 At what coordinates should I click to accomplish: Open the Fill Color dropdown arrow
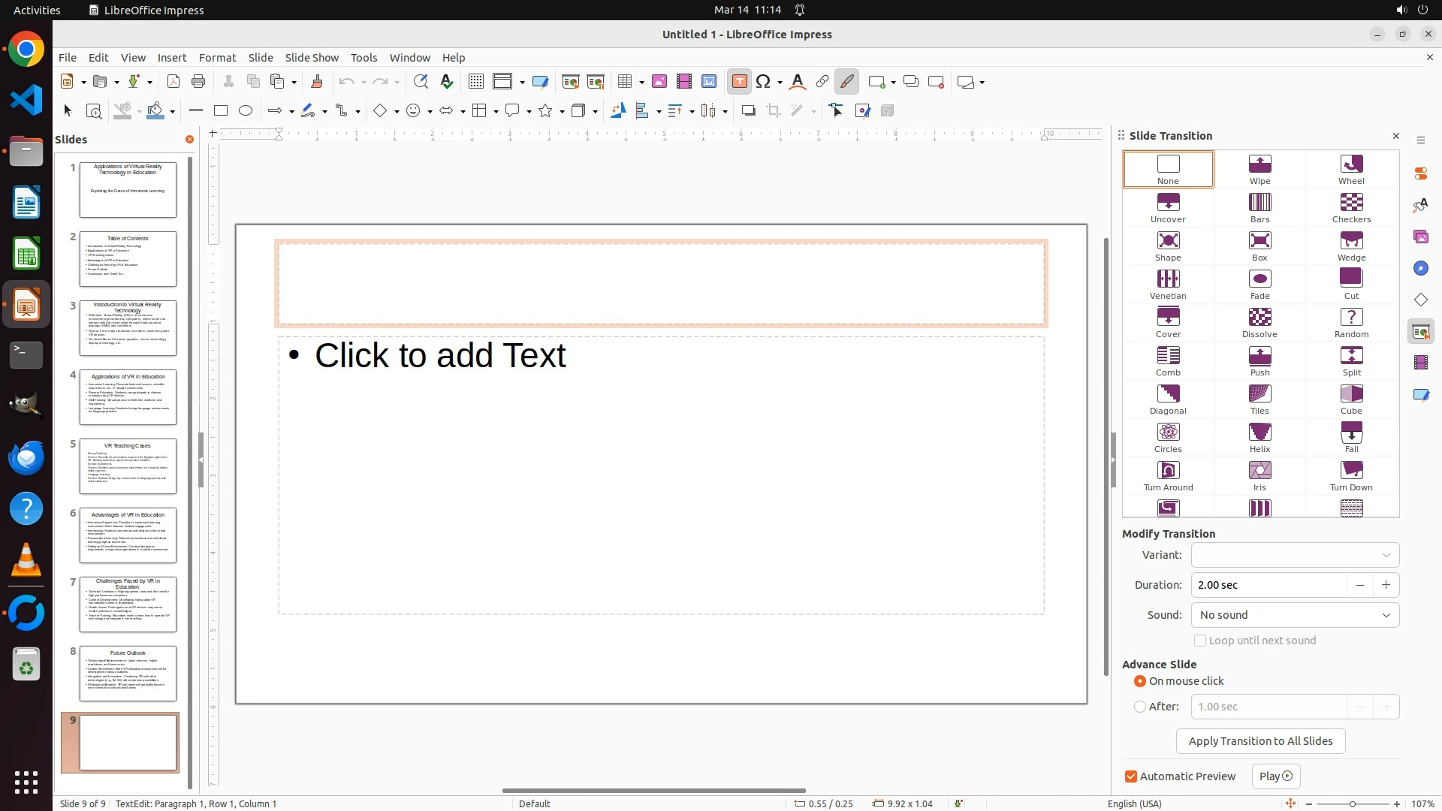pos(173,112)
